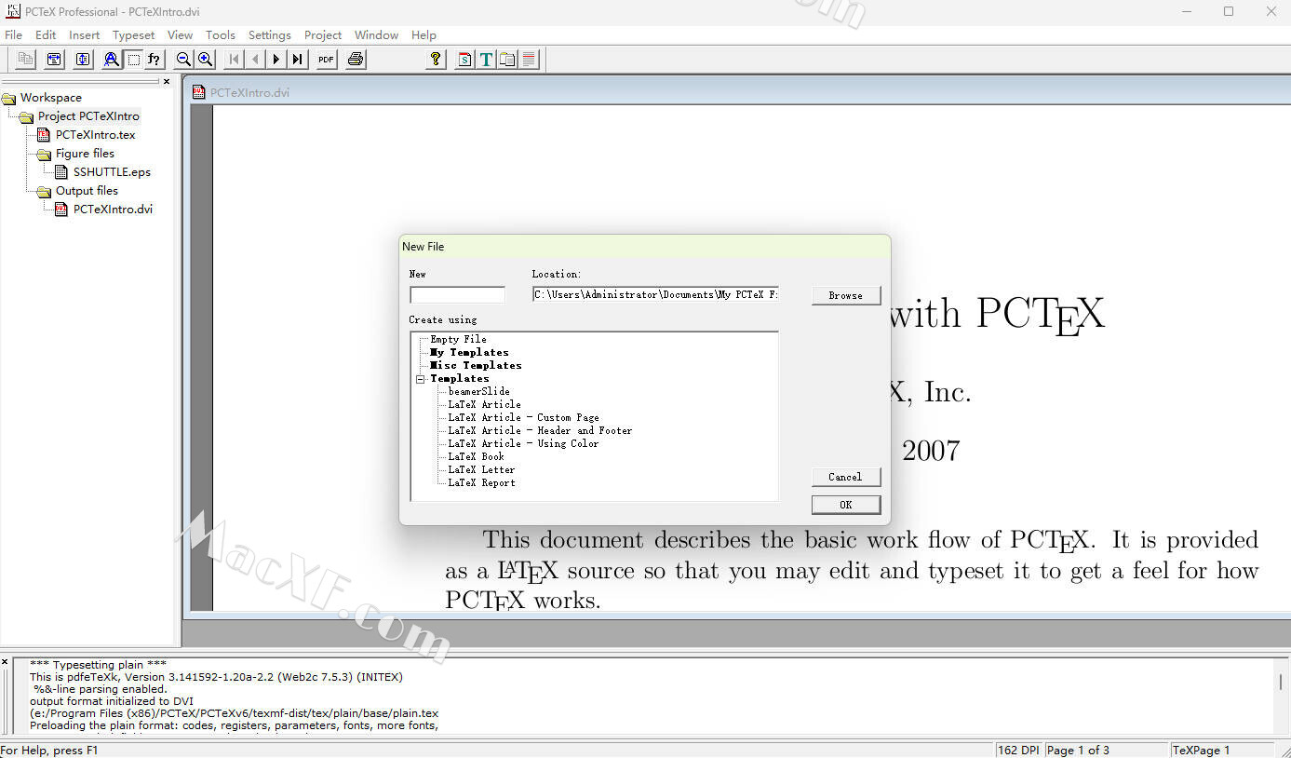Click the New file name input field
Screen dimensions: 1291x758
tap(457, 295)
